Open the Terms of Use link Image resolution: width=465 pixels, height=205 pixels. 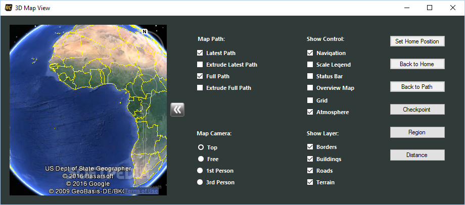(x=141, y=191)
